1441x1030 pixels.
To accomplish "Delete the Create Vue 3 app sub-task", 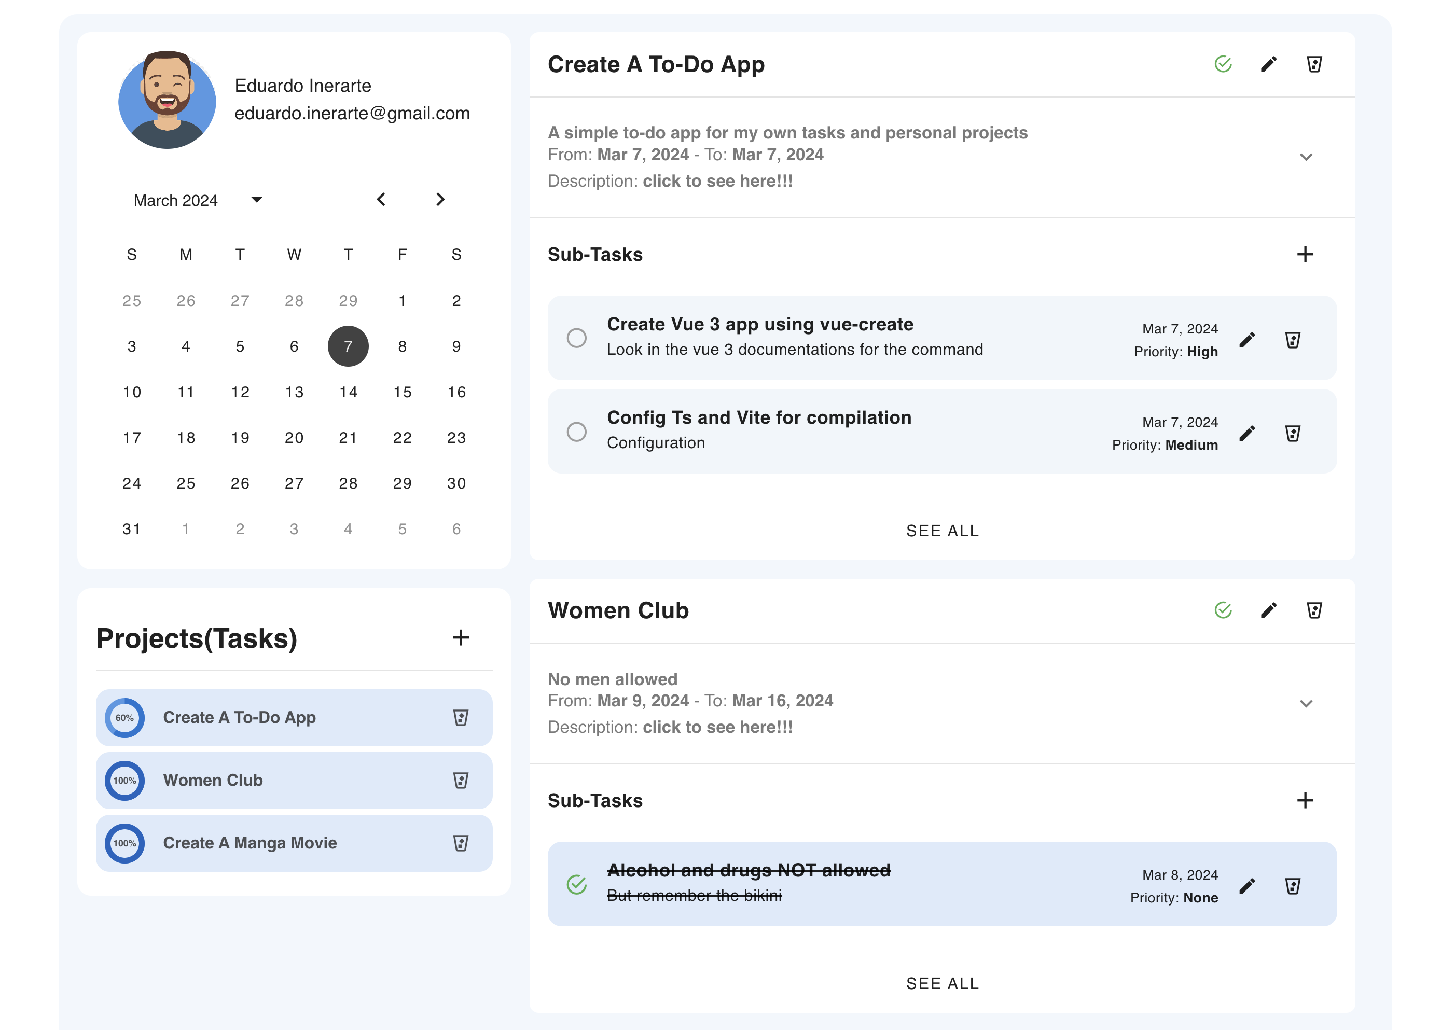I will [1293, 340].
